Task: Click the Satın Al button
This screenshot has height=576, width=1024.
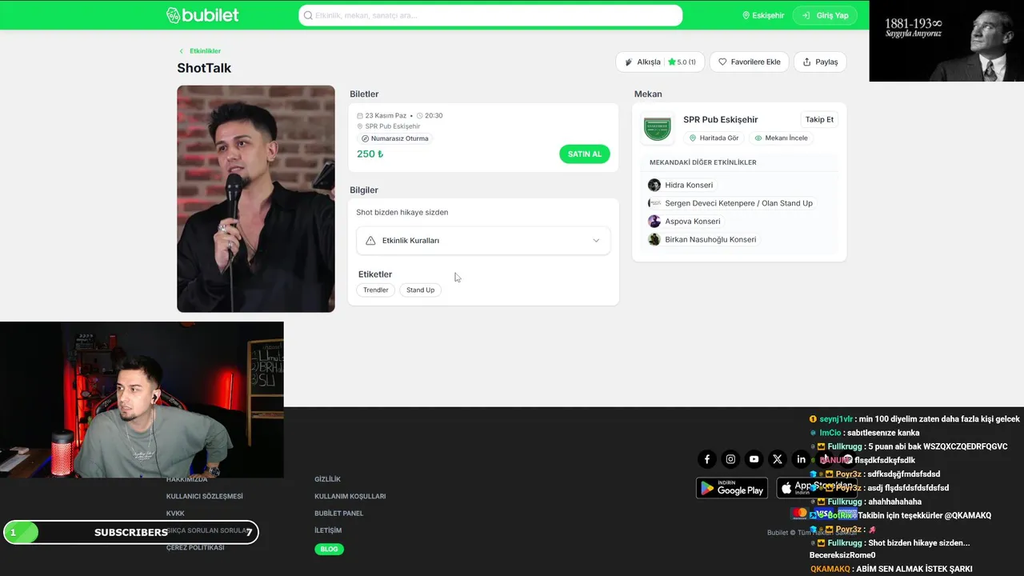Action: [585, 154]
